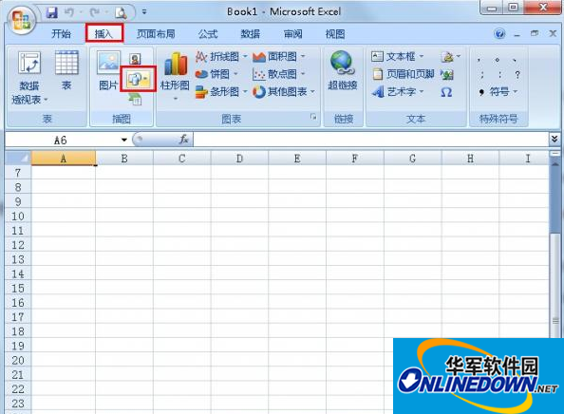Click the vertical split box above scrollbar

click(x=555, y=154)
